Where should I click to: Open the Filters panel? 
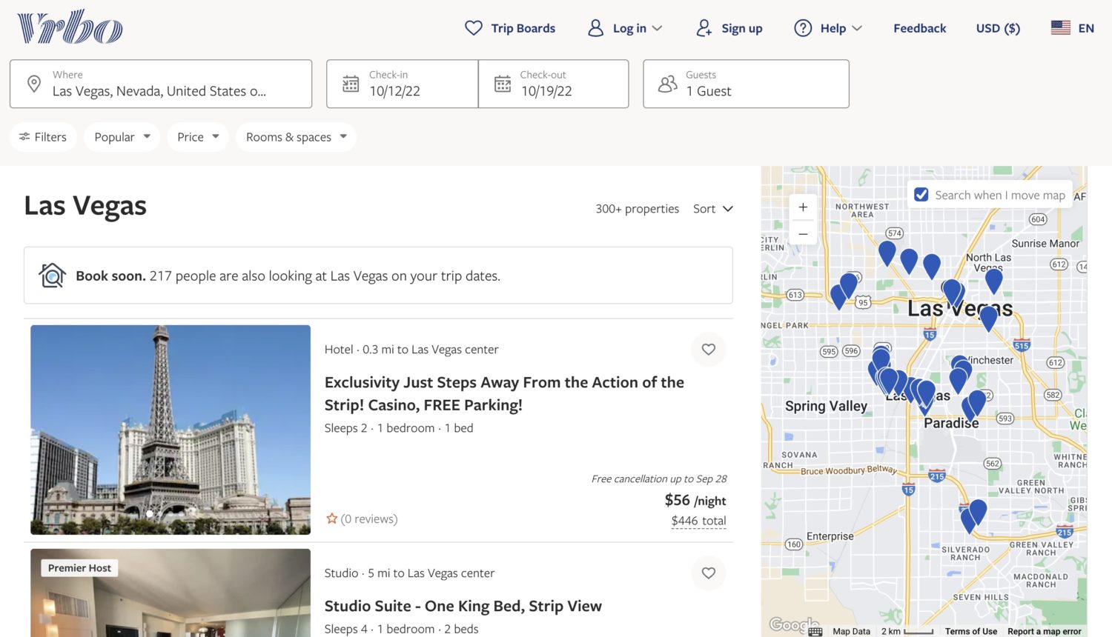tap(42, 136)
